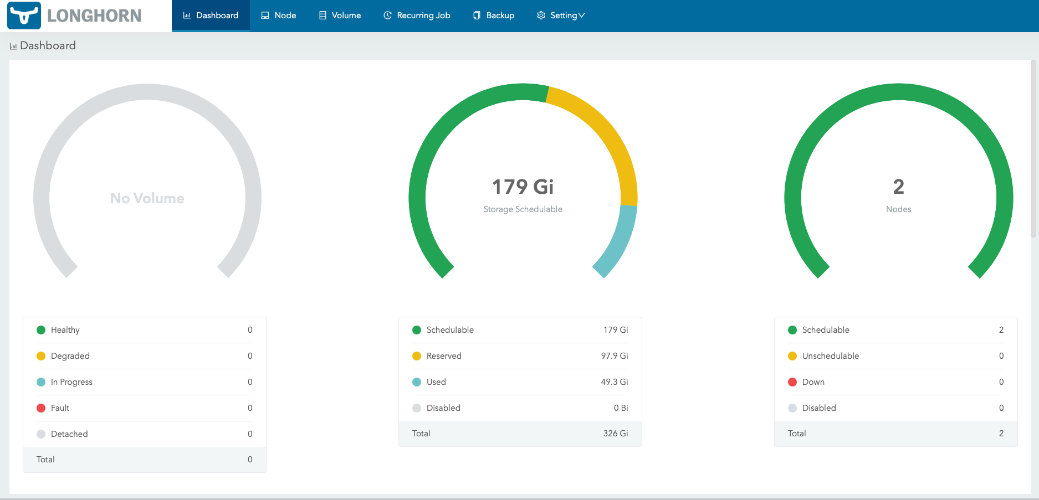Click the copy icon in the Backup tab

tap(477, 16)
